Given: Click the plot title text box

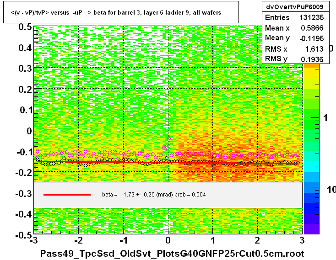Looking at the screenshot, I should 121,12.
